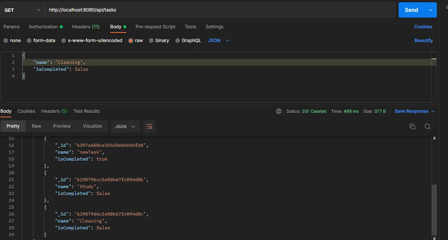Viewport: 448px width, 240px height.
Task: Select the raw body type
Action: point(136,40)
